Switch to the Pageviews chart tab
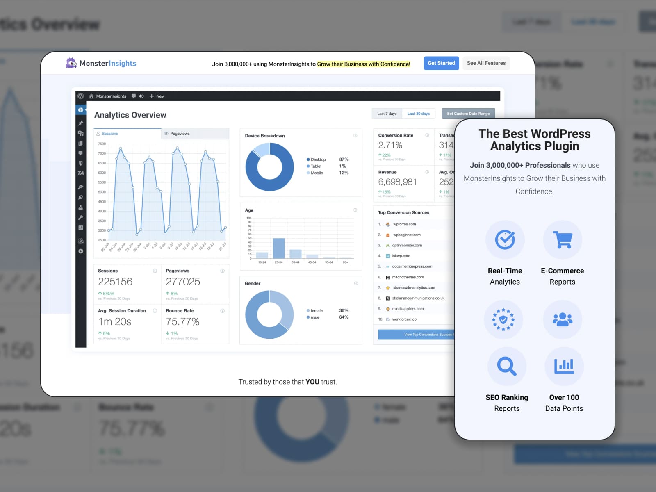This screenshot has width=656, height=492. pos(195,134)
